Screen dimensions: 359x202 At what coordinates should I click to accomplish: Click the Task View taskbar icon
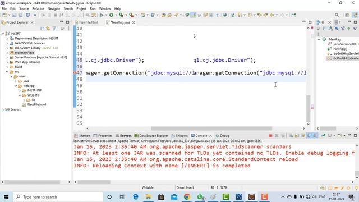pos(122,197)
